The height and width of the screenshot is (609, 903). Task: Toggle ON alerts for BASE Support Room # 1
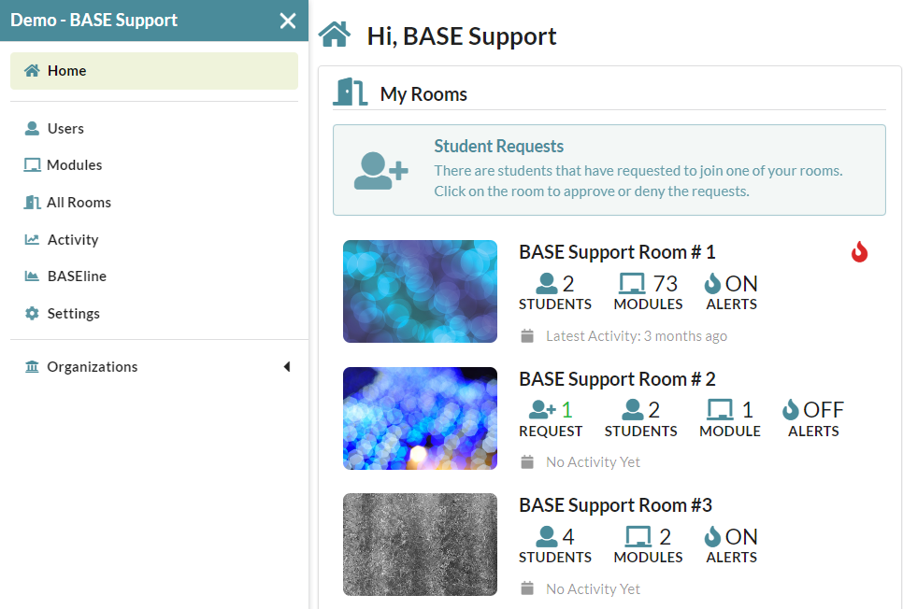tap(731, 291)
